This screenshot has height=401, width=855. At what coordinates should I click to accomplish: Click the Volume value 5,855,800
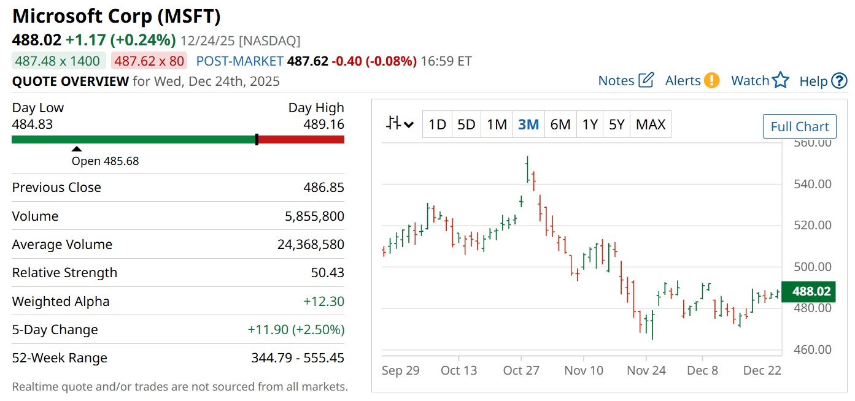pos(315,216)
